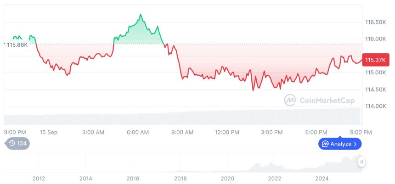Image resolution: width=395 pixels, height=184 pixels.
Task: Click the 114.00K price axis label
Action: [375, 106]
